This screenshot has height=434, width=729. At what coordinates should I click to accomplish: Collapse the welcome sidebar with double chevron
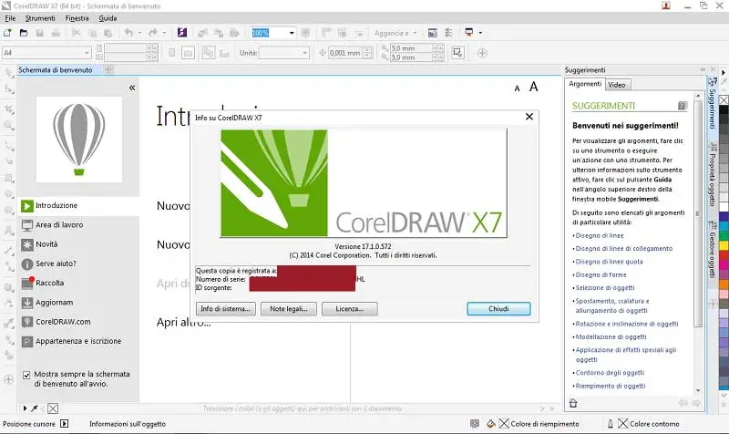(132, 88)
